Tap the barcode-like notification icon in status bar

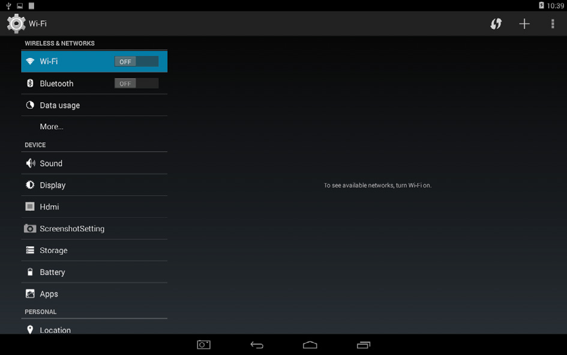pos(31,5)
